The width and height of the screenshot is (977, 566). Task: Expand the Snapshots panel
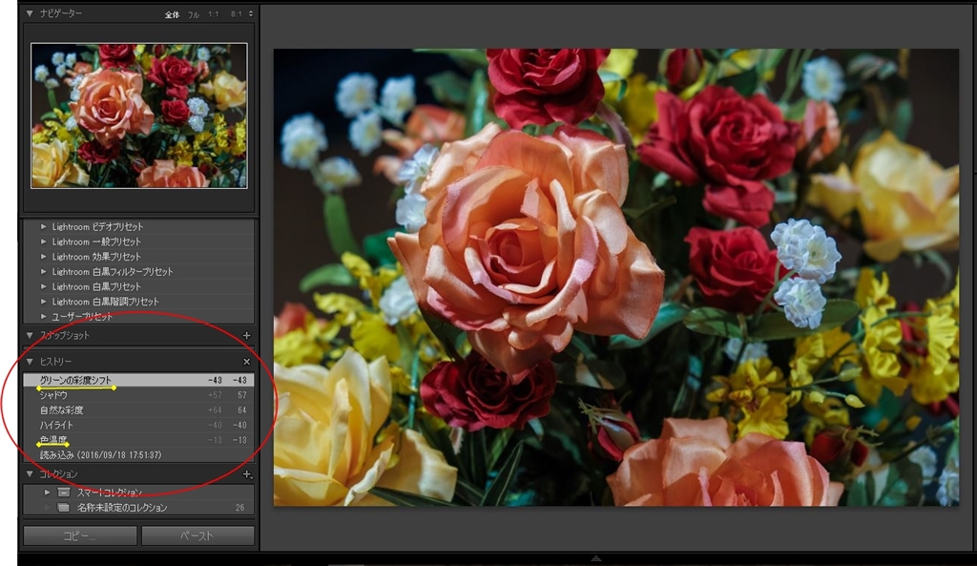30,336
